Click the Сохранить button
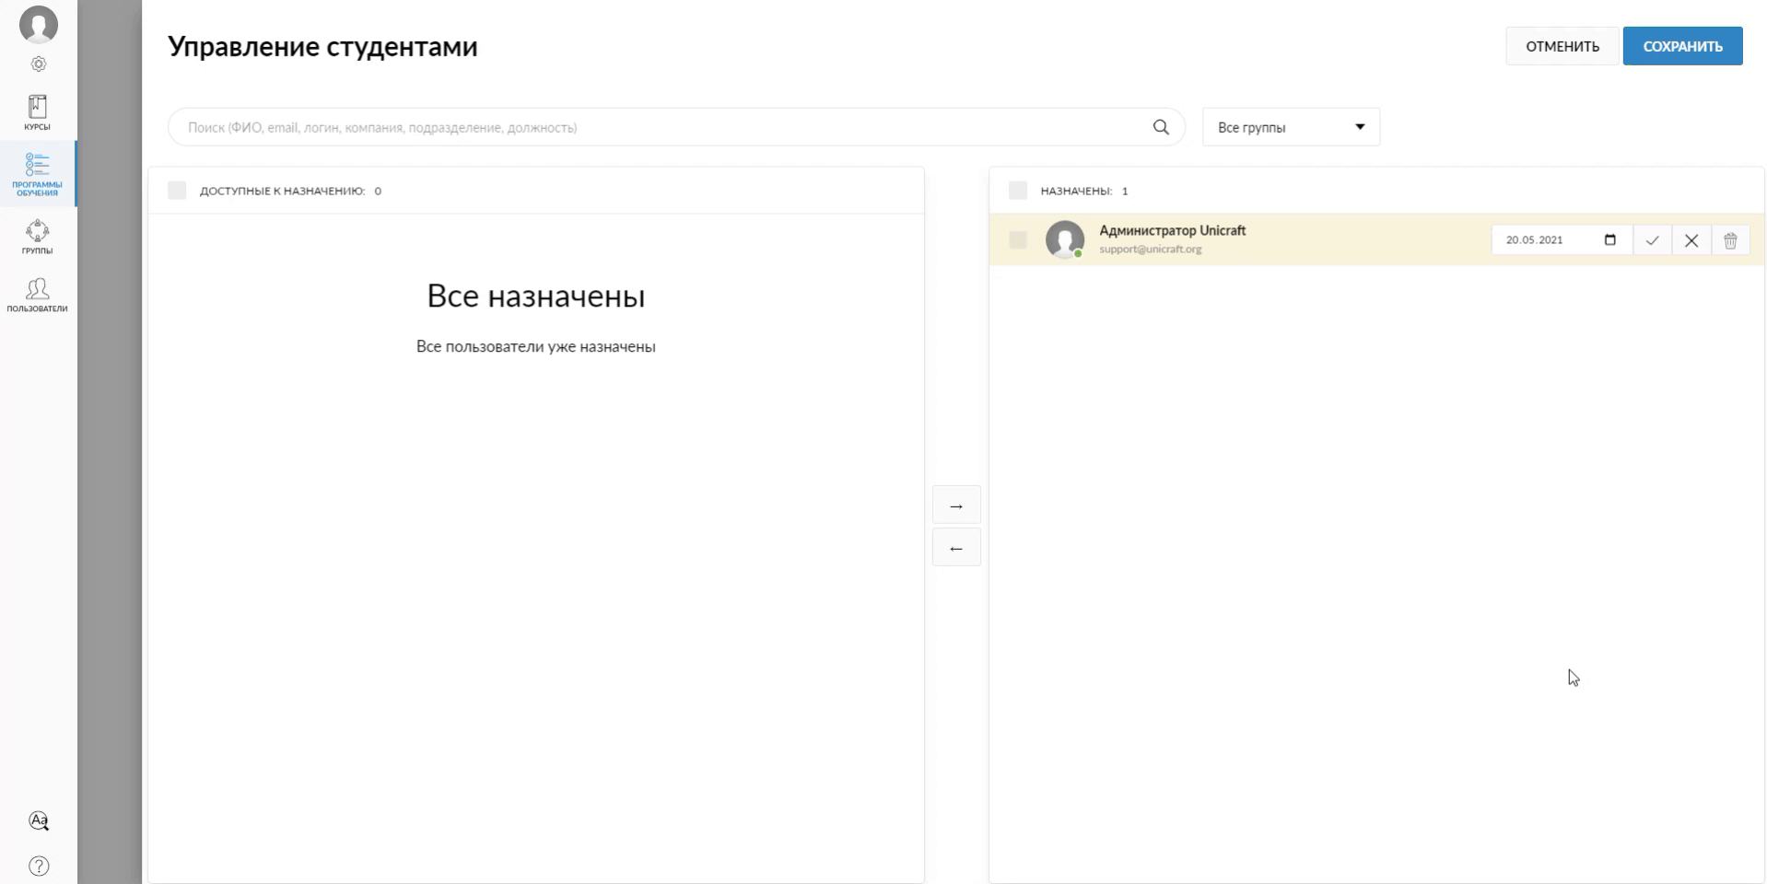The image size is (1767, 884). pyautogui.click(x=1682, y=46)
